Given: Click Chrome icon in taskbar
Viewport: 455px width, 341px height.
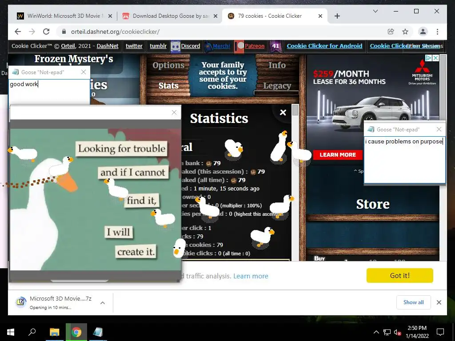Looking at the screenshot, I should (76, 332).
